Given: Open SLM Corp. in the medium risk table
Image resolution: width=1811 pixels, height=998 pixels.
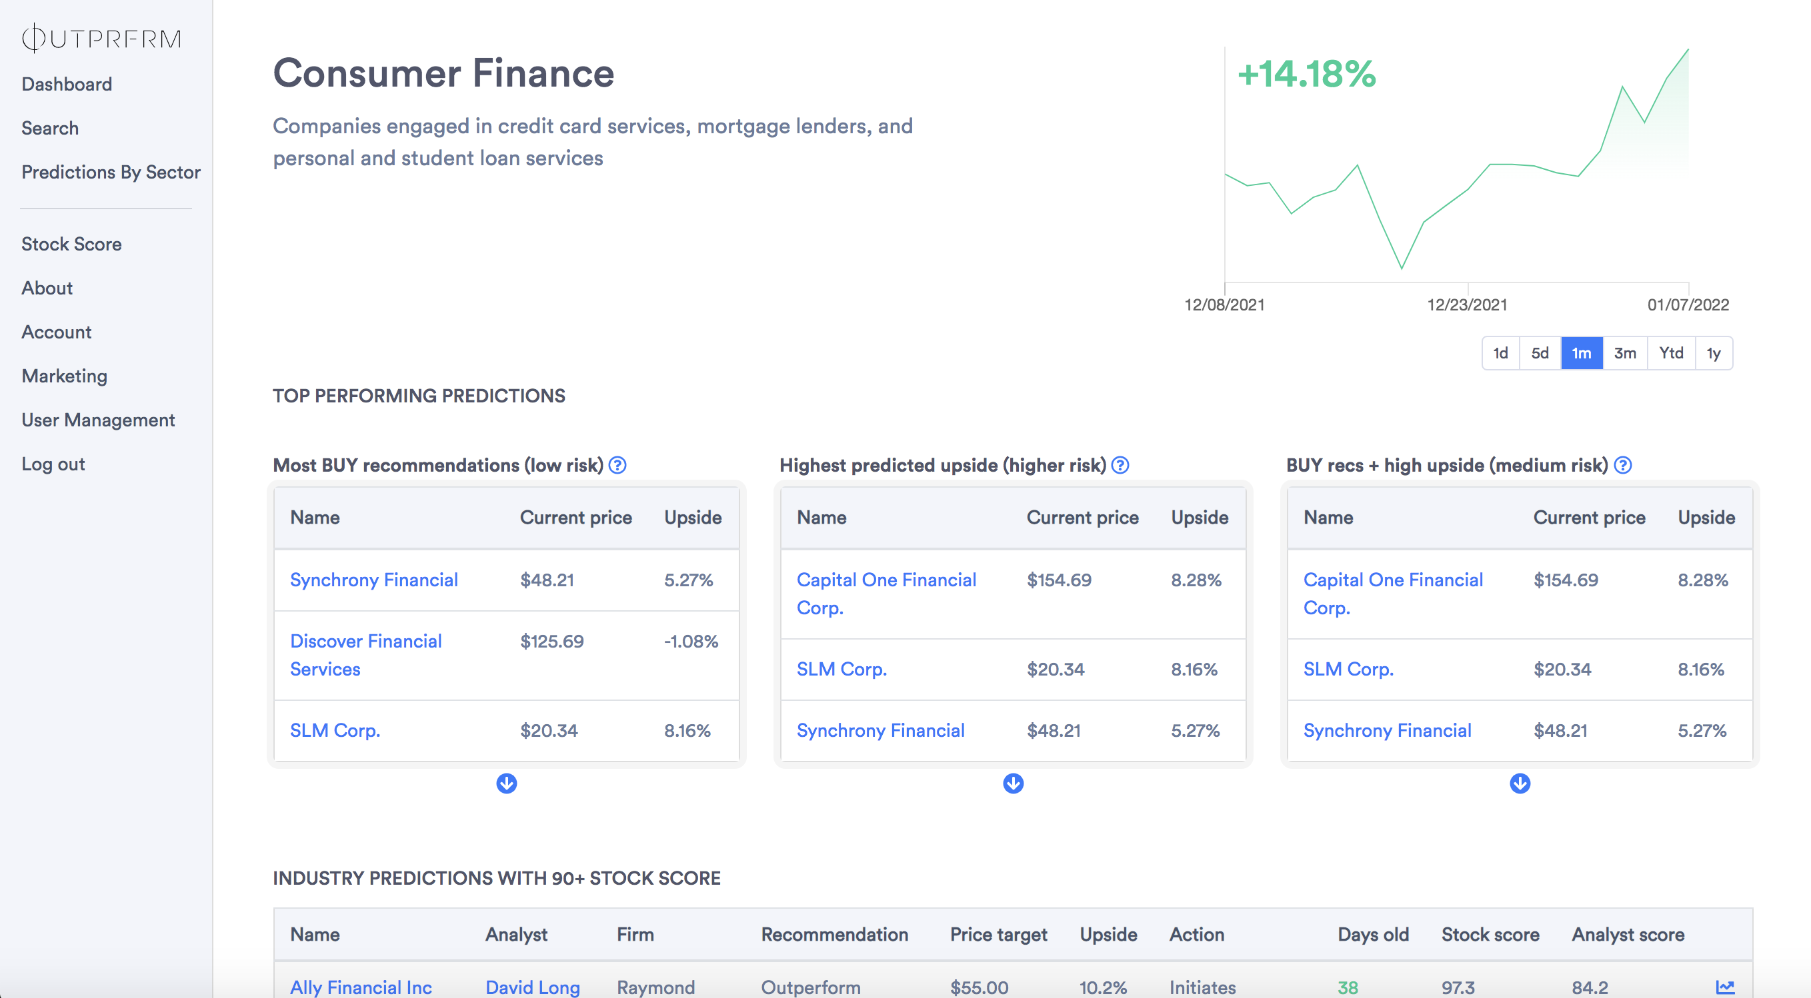Looking at the screenshot, I should [1348, 670].
